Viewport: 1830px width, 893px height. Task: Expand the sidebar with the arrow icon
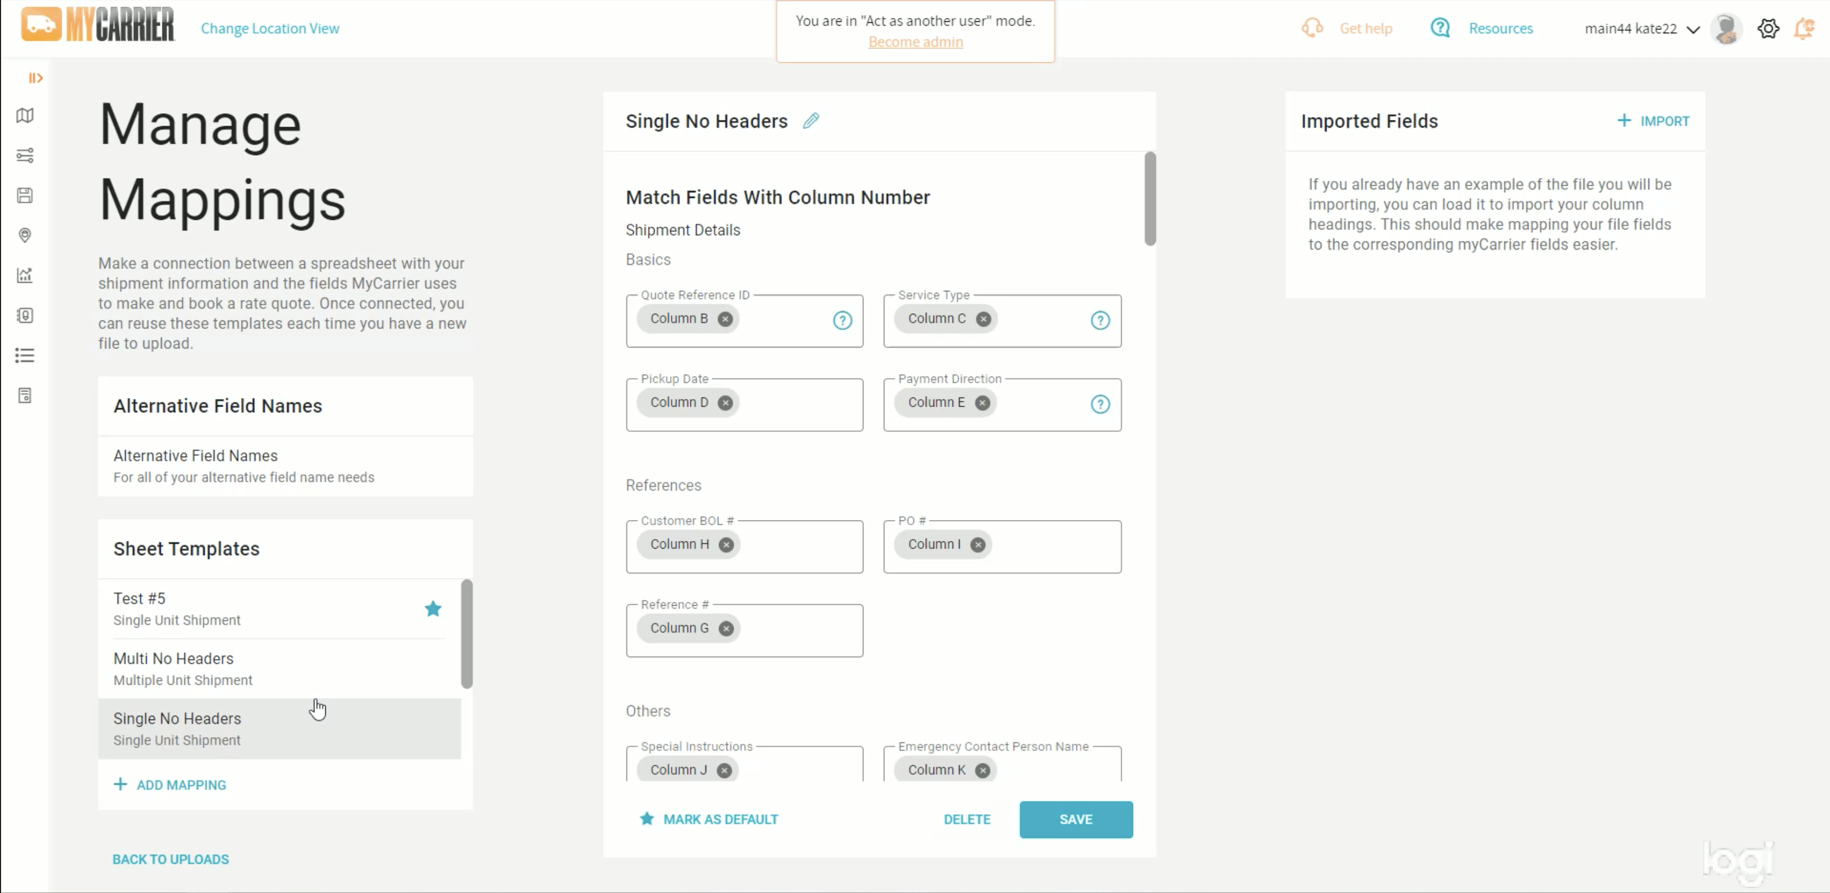tap(36, 78)
